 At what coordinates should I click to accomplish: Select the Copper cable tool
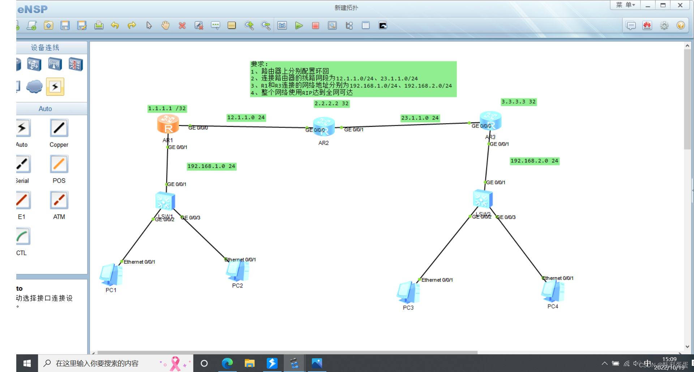point(59,128)
